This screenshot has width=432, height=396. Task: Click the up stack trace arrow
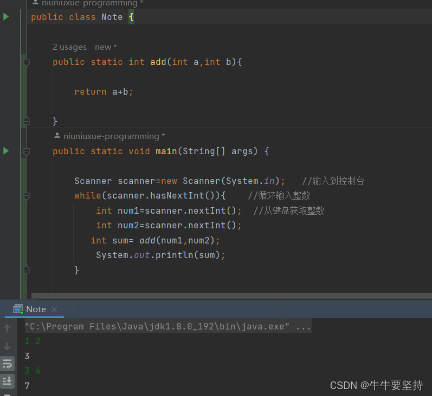[x=7, y=328]
